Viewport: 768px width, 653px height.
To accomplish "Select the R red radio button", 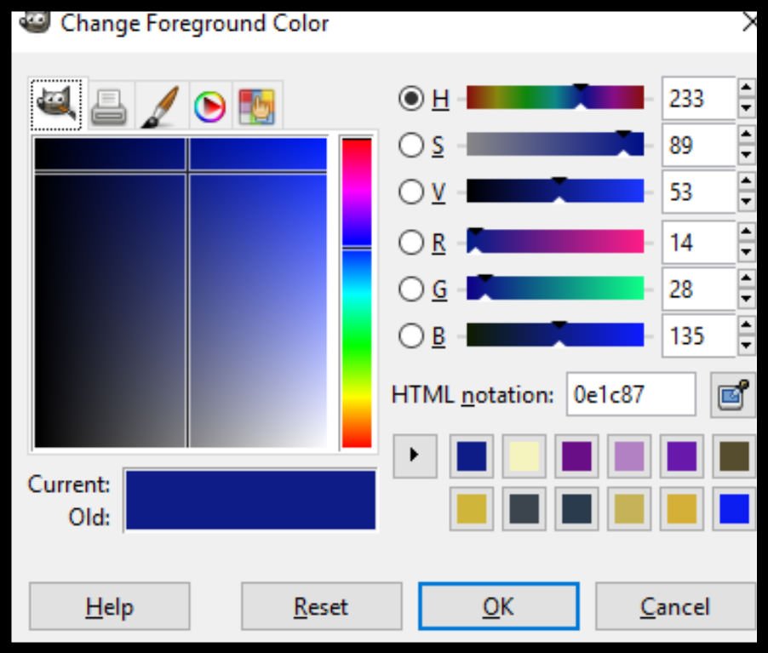I will (411, 243).
